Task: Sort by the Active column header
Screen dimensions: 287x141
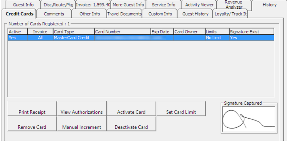Action: (x=18, y=32)
